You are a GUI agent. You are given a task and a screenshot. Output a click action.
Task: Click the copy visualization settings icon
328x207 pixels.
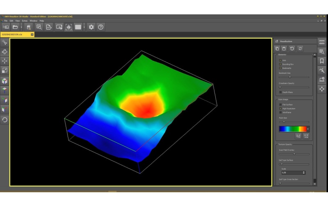coord(277,48)
